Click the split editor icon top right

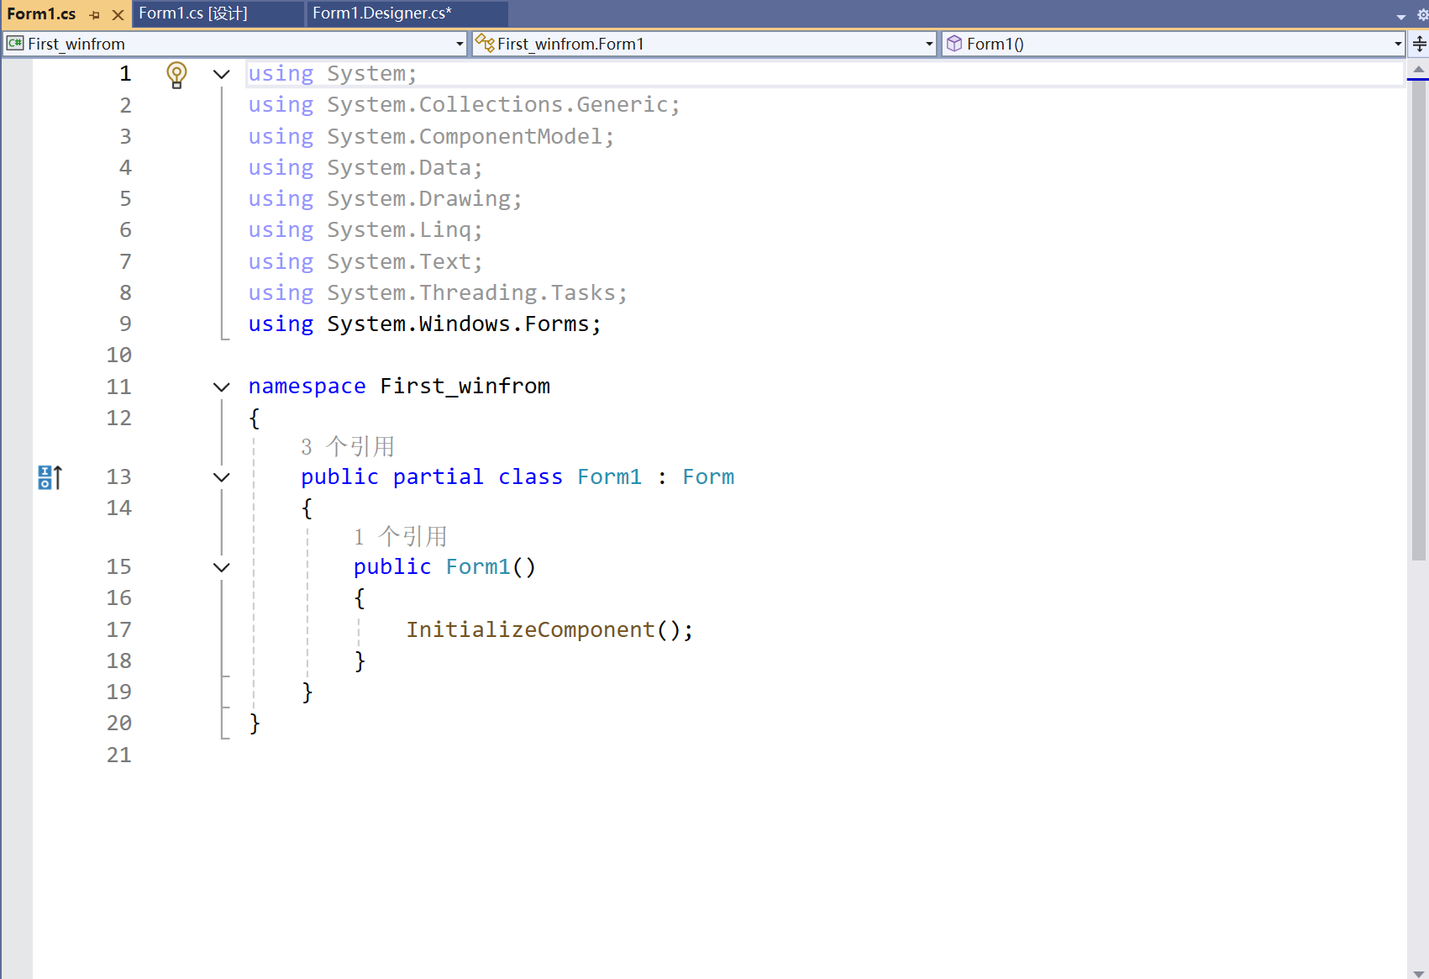point(1418,44)
